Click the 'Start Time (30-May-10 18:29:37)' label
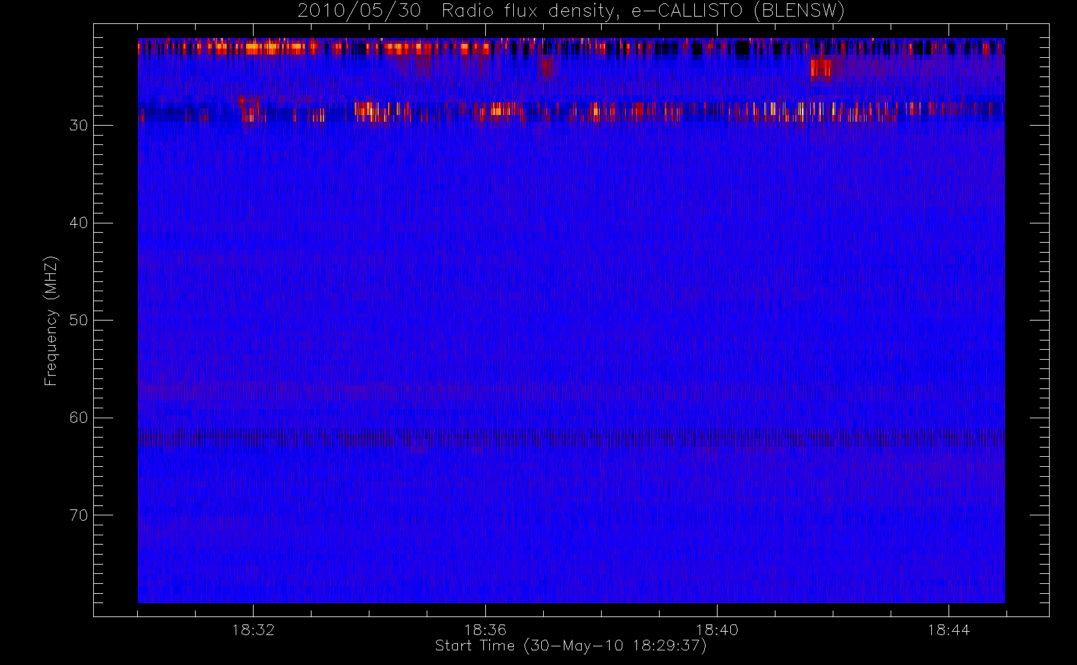 571,646
